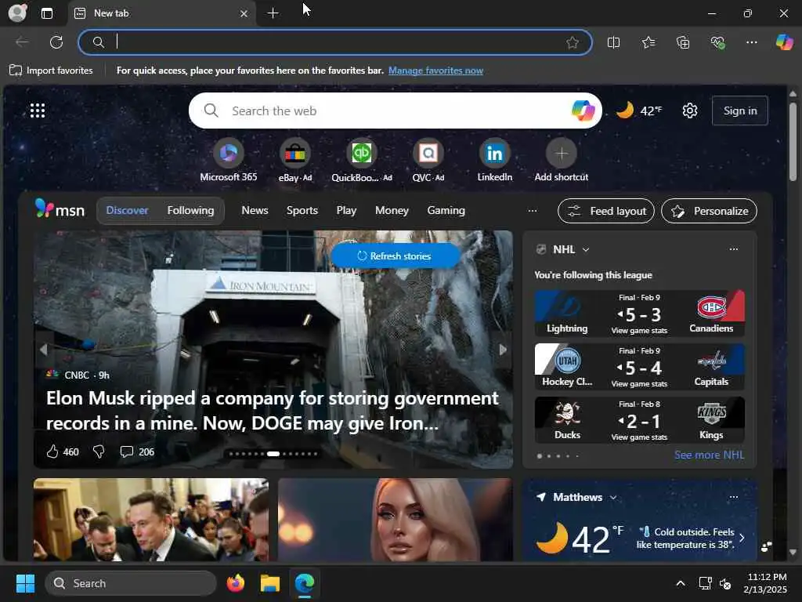Open the Gaming tab
The width and height of the screenshot is (802, 602).
(x=446, y=210)
